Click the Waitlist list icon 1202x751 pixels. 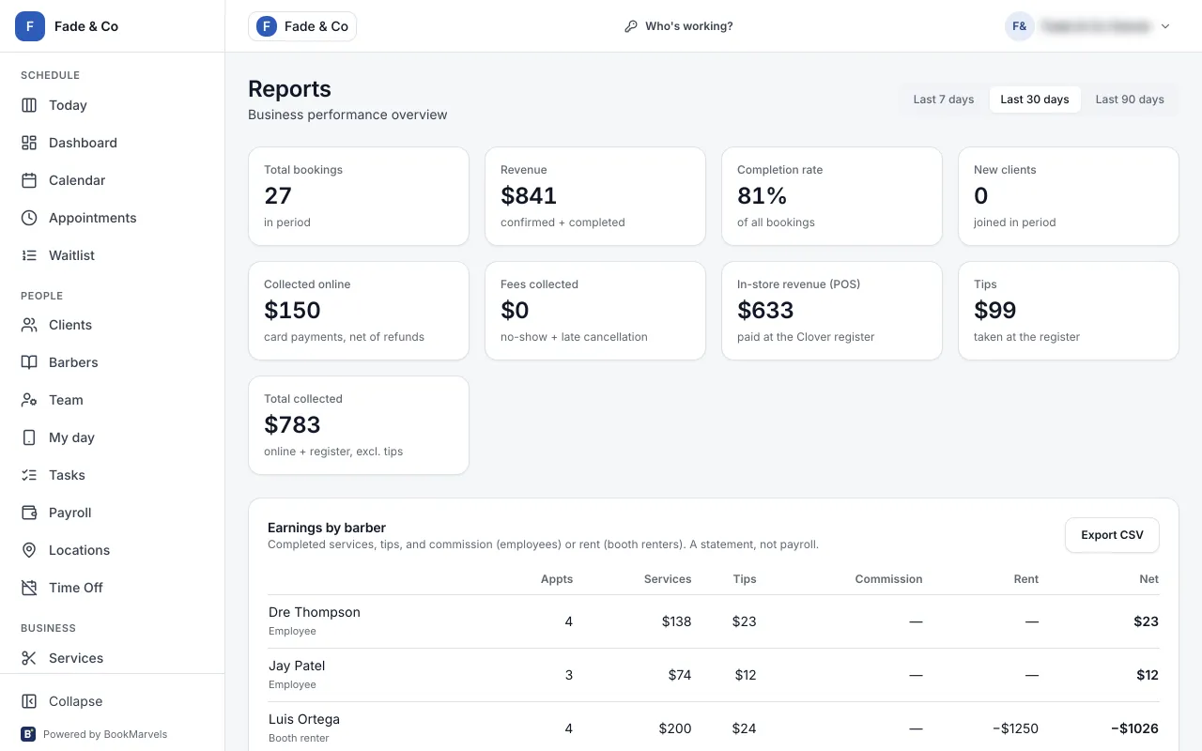tap(29, 255)
